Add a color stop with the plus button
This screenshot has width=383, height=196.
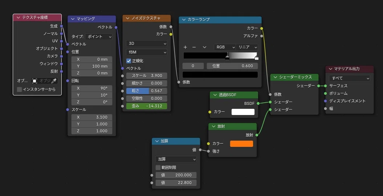point(186,47)
